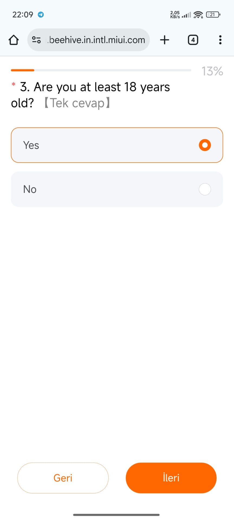Click the Geri back button
Viewport: 234px width, 520px height.
coord(63,478)
